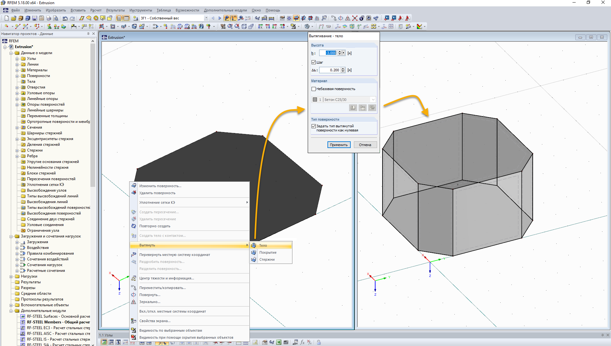Click the Undo arrow in the toolbar

65,18
